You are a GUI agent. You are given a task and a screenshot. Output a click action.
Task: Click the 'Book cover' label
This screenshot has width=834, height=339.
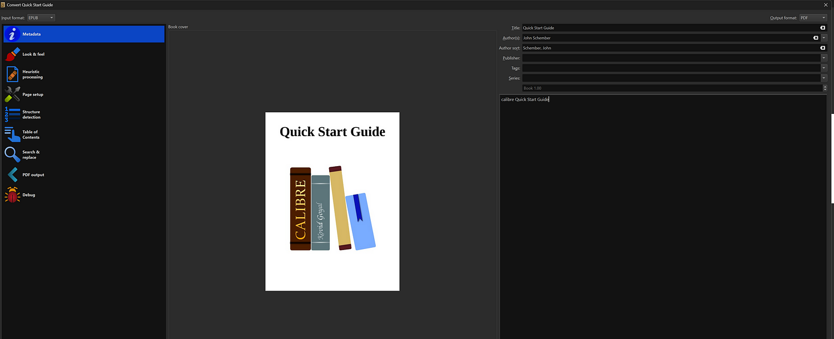coord(178,27)
